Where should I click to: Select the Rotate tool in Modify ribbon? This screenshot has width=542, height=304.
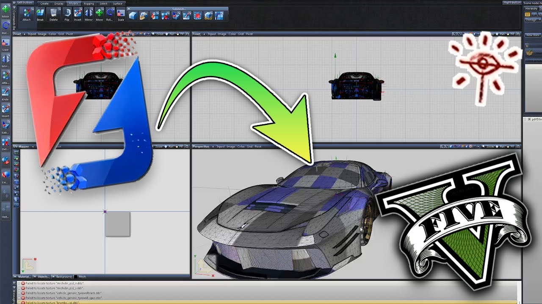pyautogui.click(x=110, y=15)
